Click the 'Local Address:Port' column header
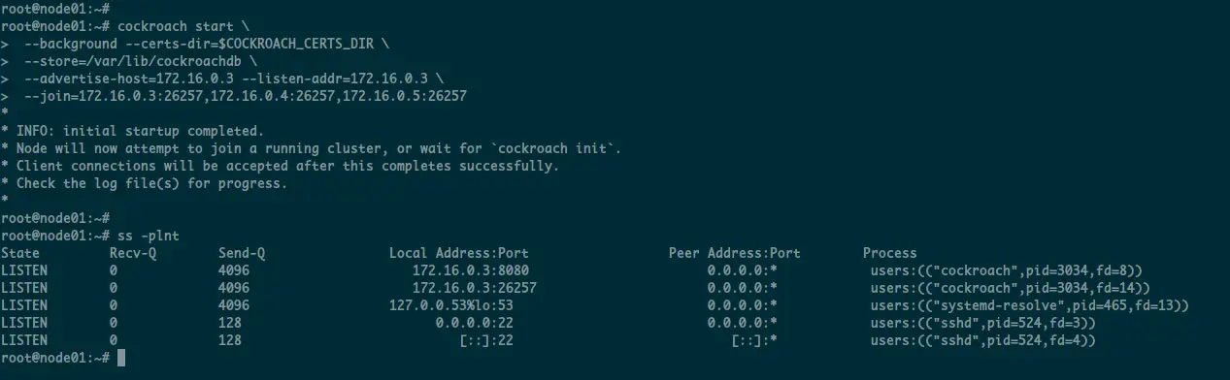The image size is (1230, 380). tap(459, 253)
